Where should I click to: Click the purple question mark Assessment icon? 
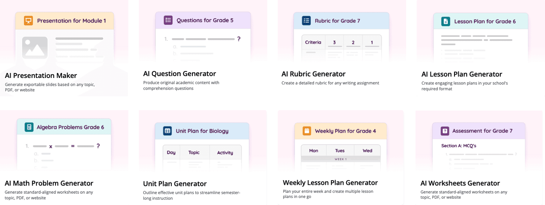coord(445,131)
